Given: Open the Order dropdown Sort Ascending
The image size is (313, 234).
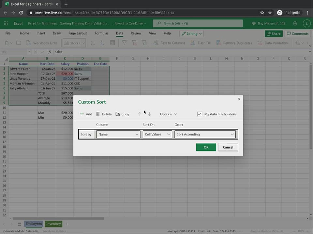Looking at the screenshot, I should tap(205, 134).
